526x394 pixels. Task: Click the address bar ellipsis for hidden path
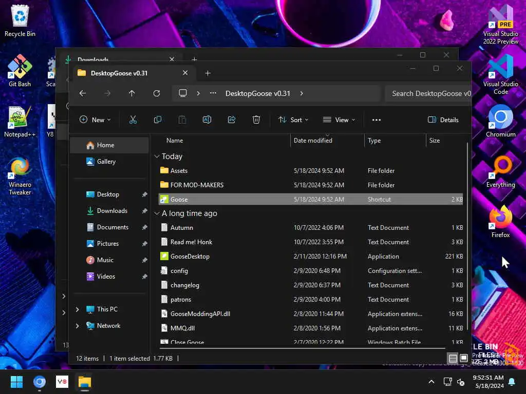[x=213, y=93]
